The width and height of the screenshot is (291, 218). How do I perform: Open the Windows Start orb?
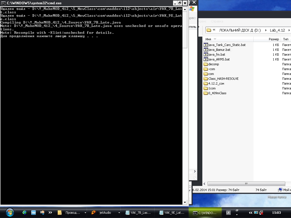[x=10, y=212]
